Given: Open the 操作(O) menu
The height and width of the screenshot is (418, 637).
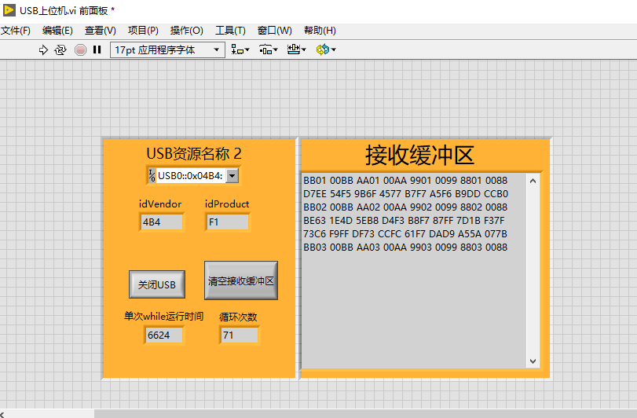Looking at the screenshot, I should (x=186, y=31).
